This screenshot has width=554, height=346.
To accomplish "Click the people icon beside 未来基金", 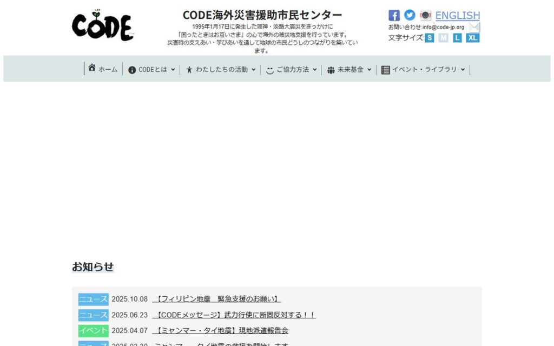I will point(331,70).
